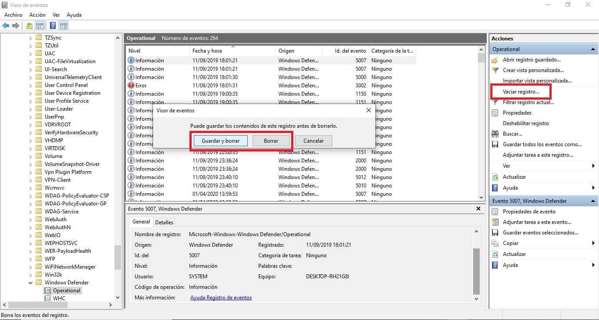Click the WHC log icon in tree
Image resolution: width=599 pixels, height=320 pixels.
48,298
